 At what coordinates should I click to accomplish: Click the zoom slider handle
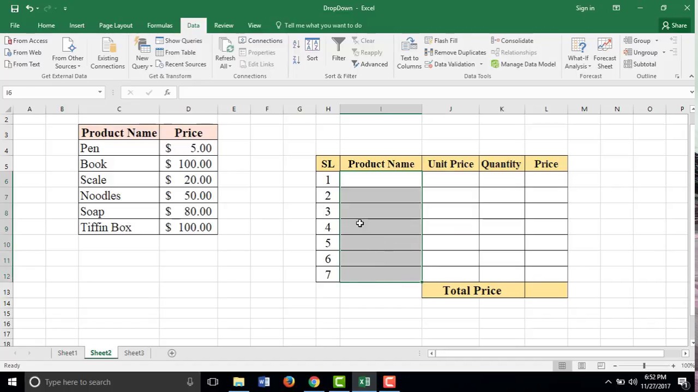(x=644, y=366)
